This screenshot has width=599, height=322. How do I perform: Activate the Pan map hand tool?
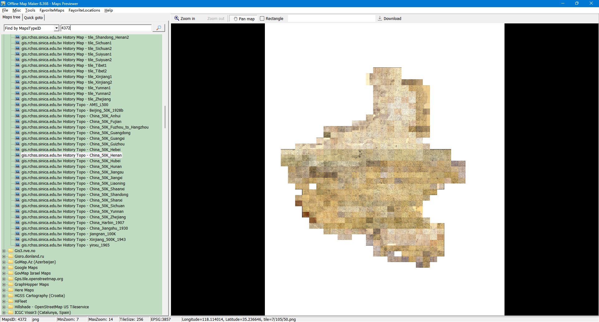(244, 19)
